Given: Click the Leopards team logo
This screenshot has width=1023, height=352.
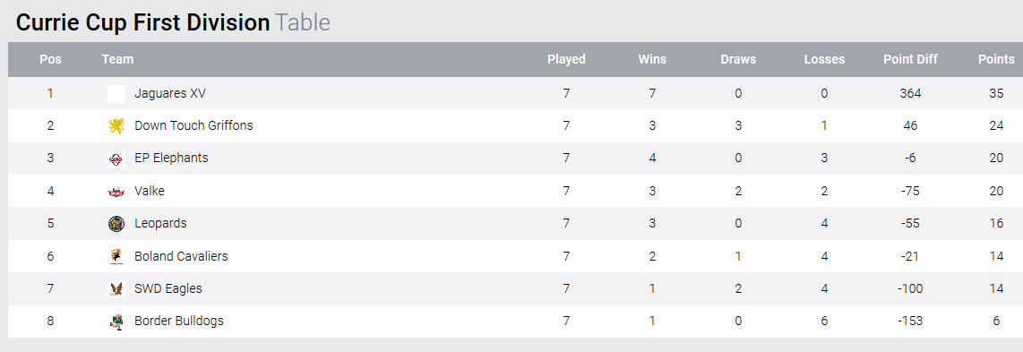Looking at the screenshot, I should [x=116, y=224].
